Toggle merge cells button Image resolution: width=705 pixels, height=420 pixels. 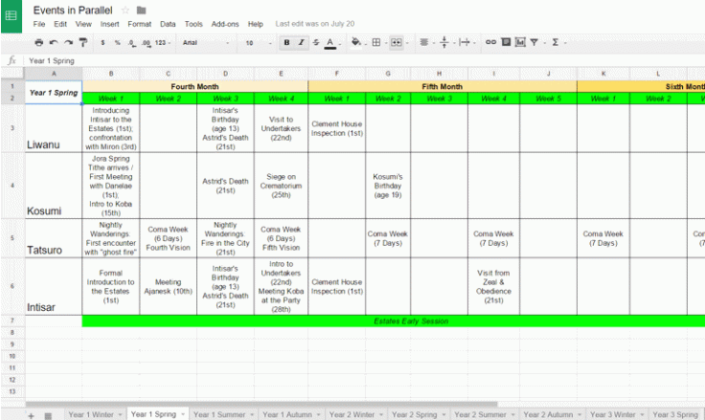tap(397, 42)
